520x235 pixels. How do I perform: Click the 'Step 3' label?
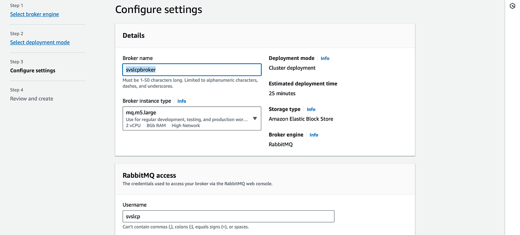tap(17, 62)
